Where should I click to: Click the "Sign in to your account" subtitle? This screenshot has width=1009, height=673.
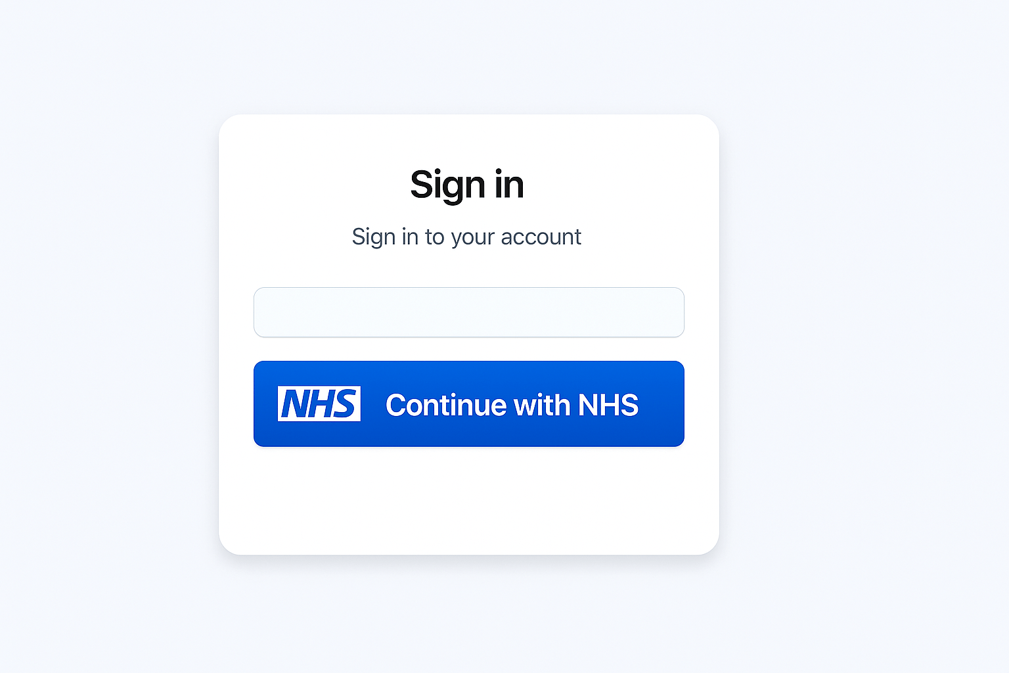click(466, 237)
